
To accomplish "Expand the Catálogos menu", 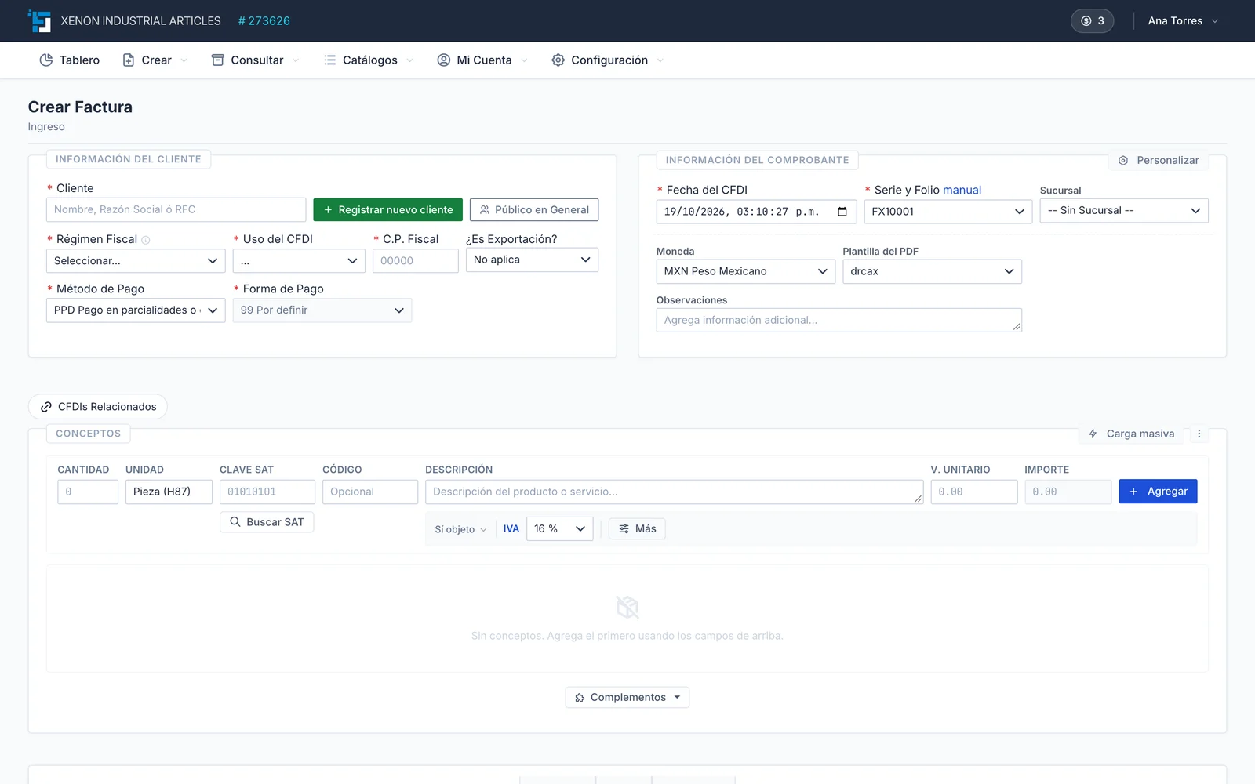I will (x=369, y=60).
